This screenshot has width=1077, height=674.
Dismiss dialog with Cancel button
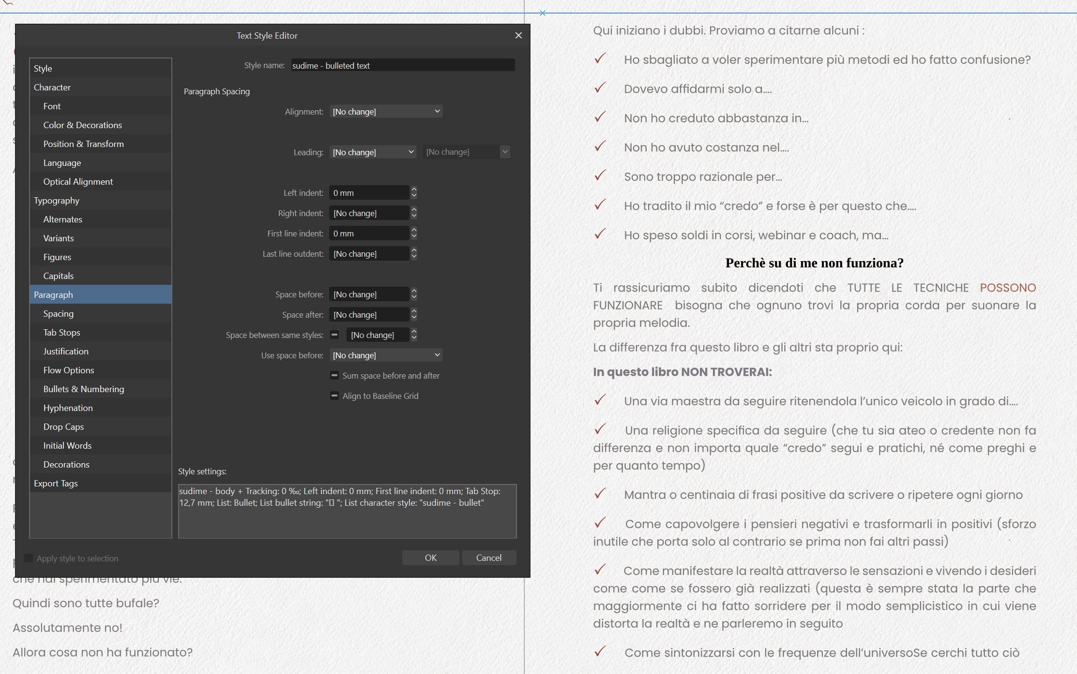point(489,557)
